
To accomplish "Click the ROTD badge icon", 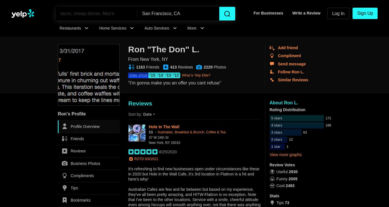I will click(131, 159).
